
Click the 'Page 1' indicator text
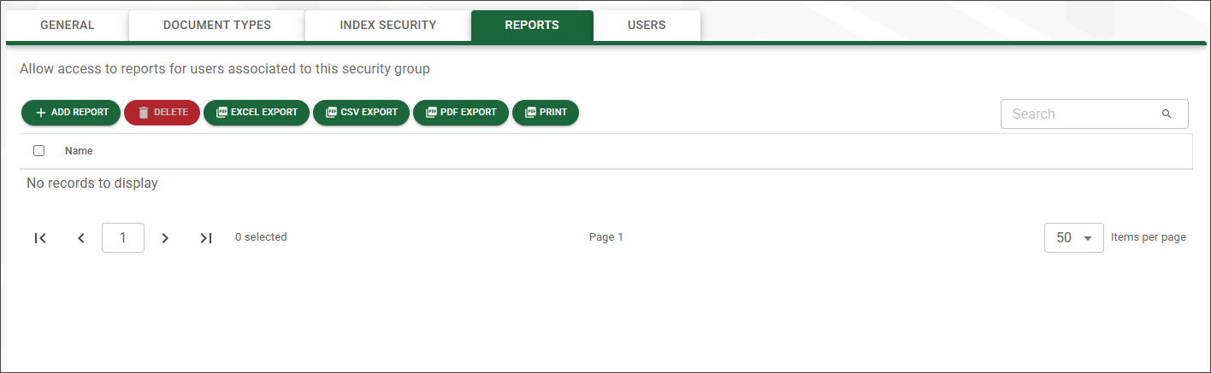point(606,237)
